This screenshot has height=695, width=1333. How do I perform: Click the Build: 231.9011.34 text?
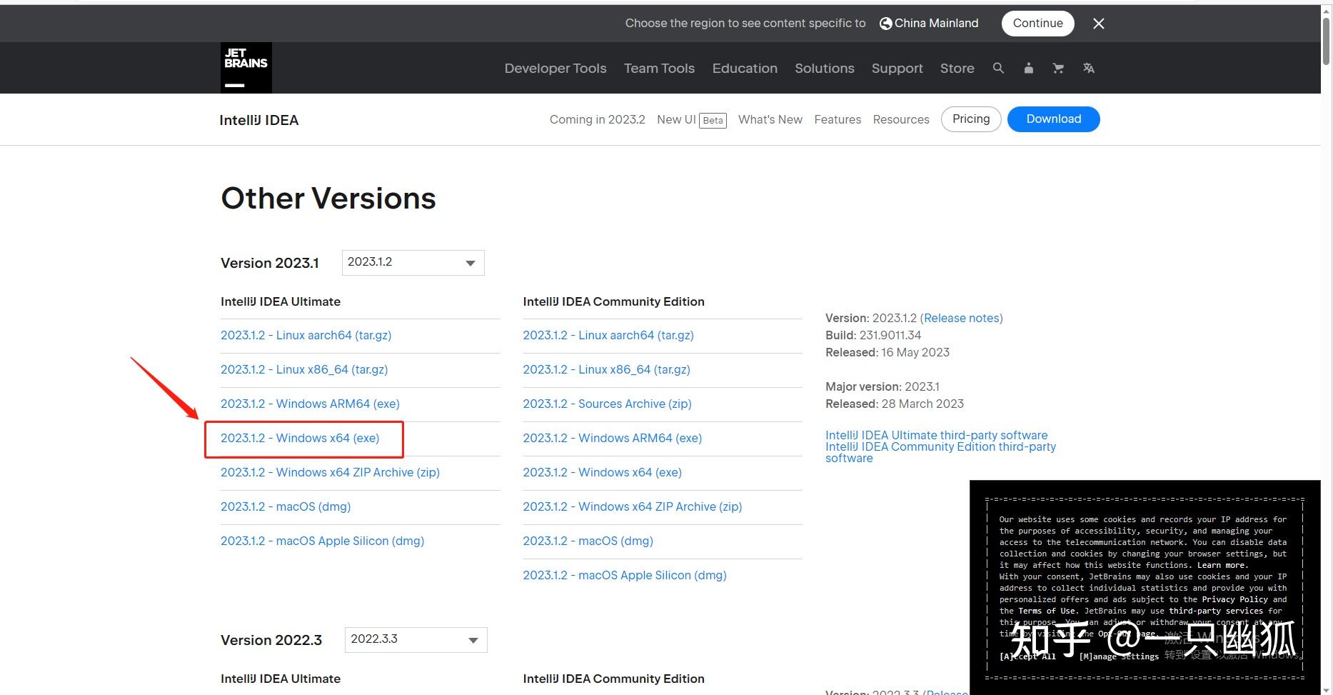click(x=873, y=335)
